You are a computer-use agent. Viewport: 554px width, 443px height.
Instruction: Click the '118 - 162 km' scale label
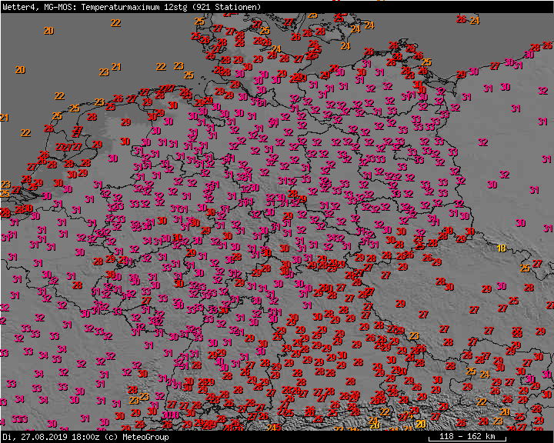467,436
